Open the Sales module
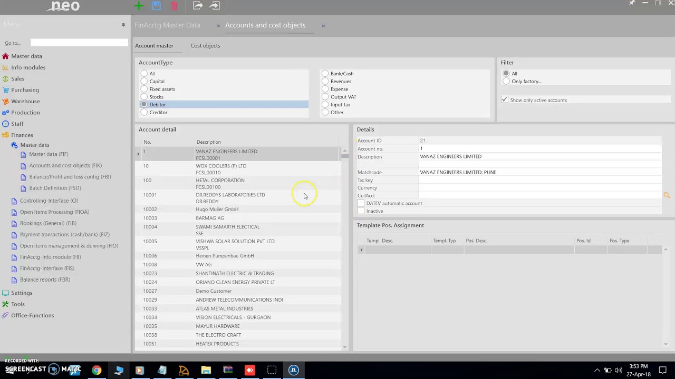 click(x=17, y=79)
